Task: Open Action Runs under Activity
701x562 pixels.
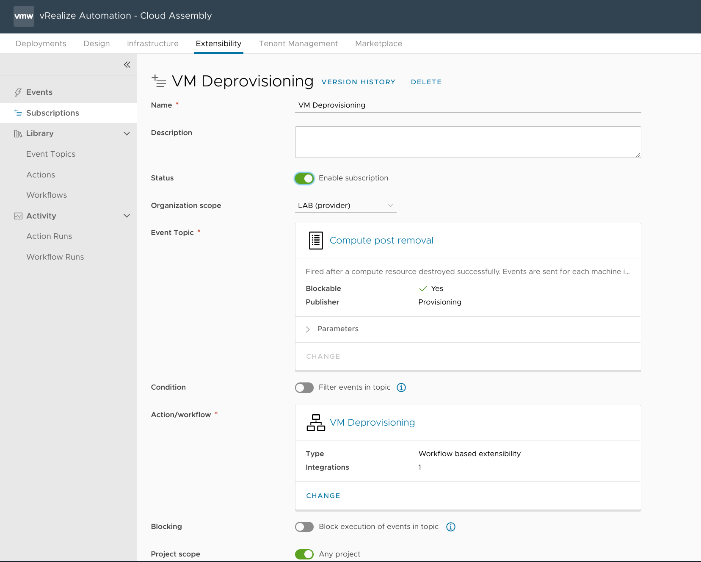Action: (x=50, y=236)
